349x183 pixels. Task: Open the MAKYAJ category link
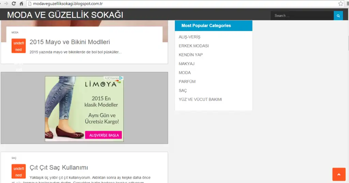[x=186, y=64]
